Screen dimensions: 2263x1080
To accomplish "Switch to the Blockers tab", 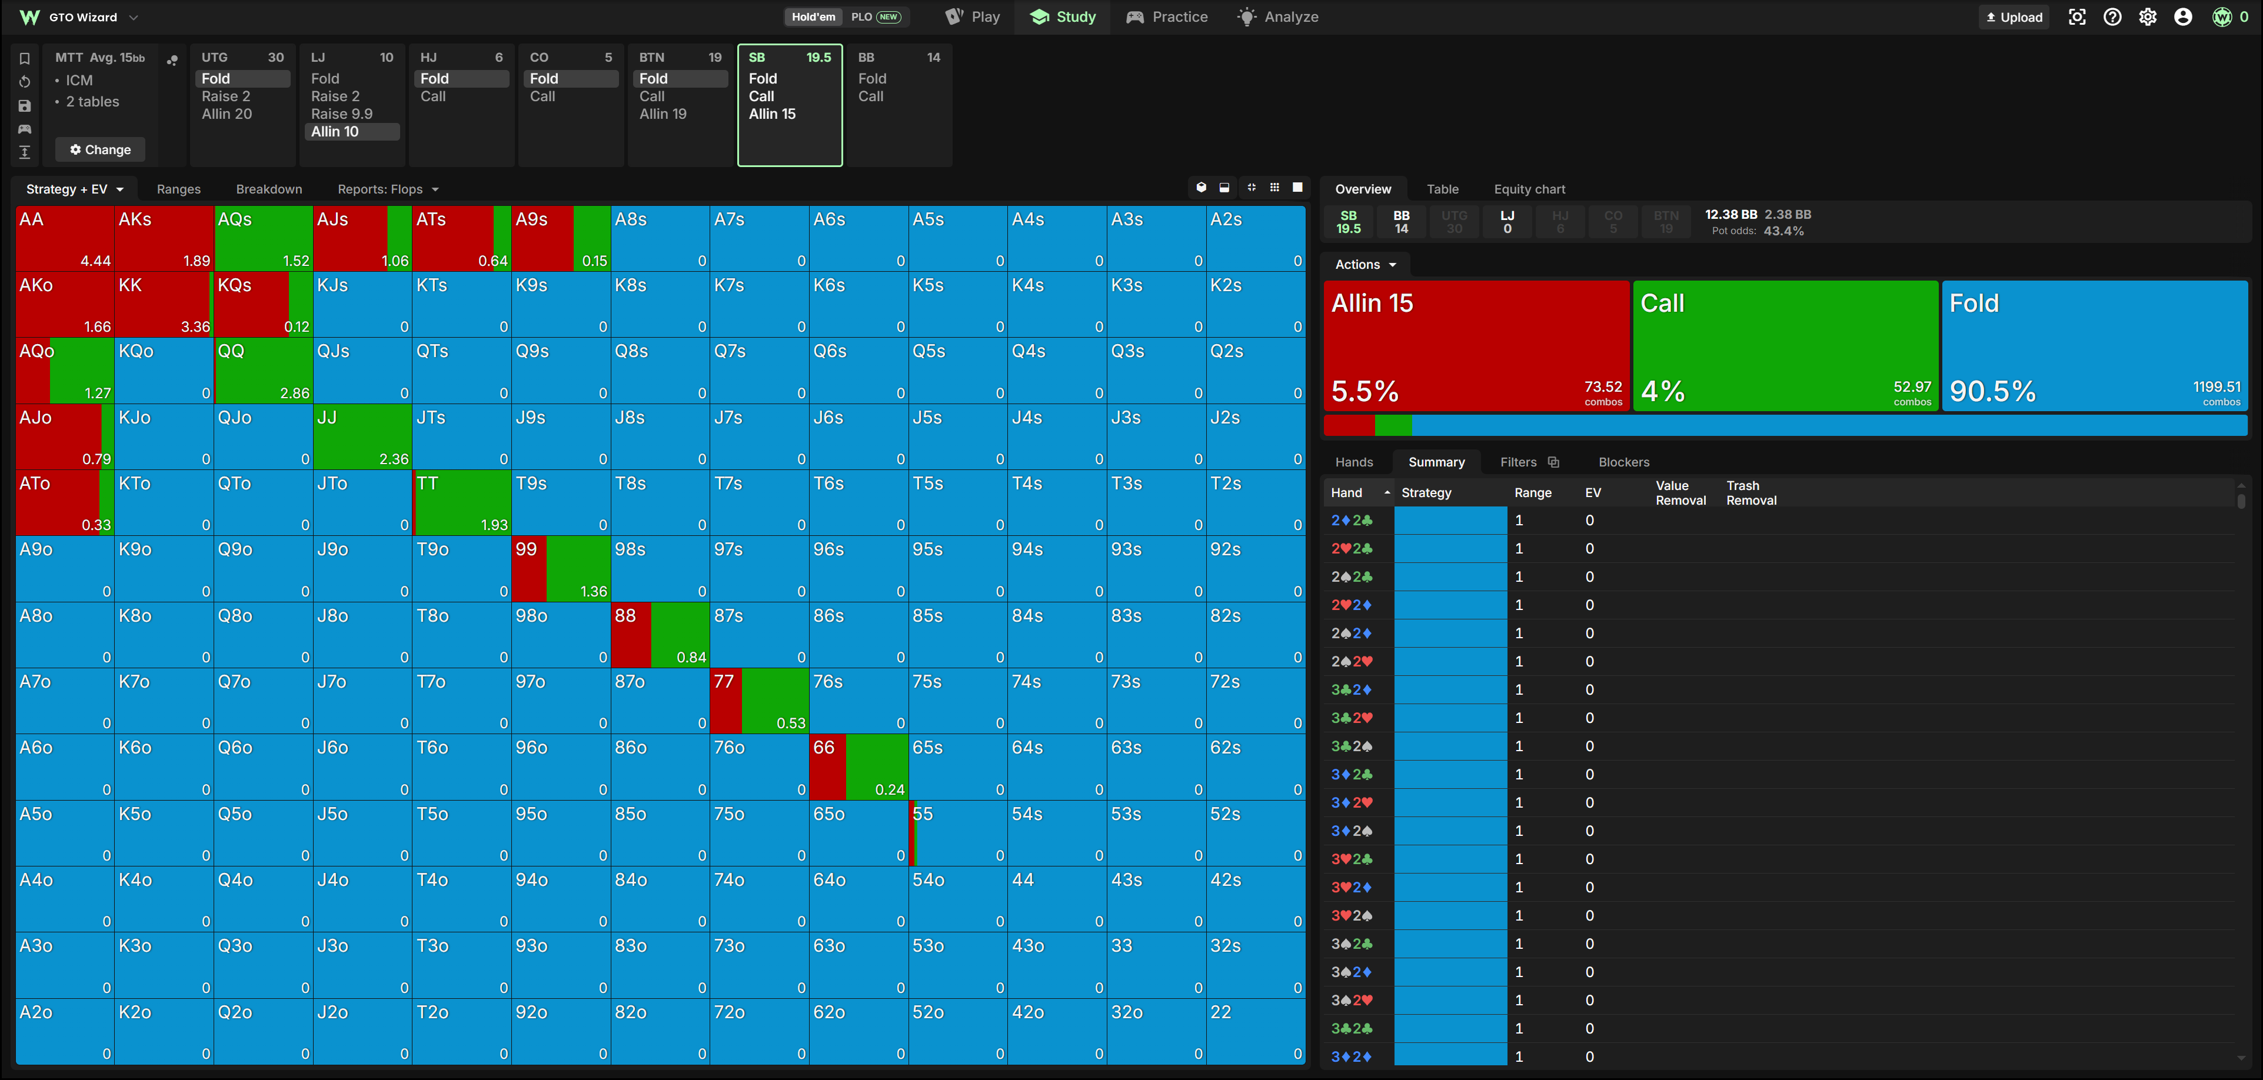I will [1623, 462].
